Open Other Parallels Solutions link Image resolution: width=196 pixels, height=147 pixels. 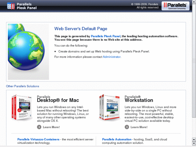[x=22, y=86]
